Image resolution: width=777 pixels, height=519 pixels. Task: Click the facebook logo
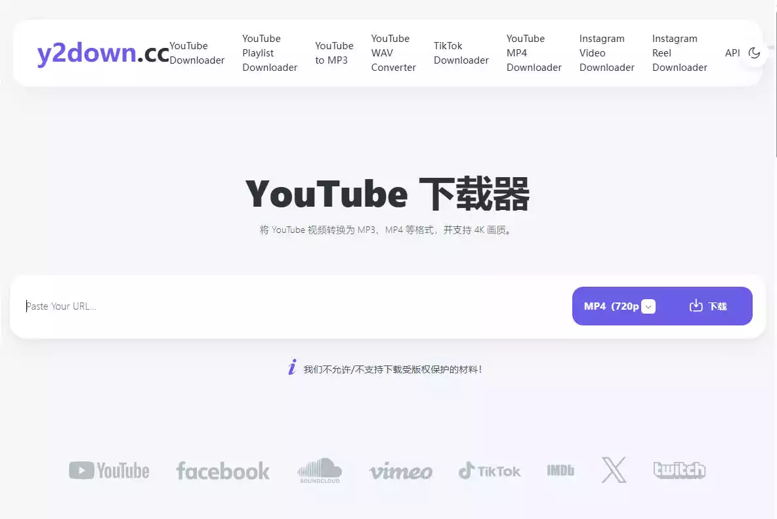(x=223, y=470)
